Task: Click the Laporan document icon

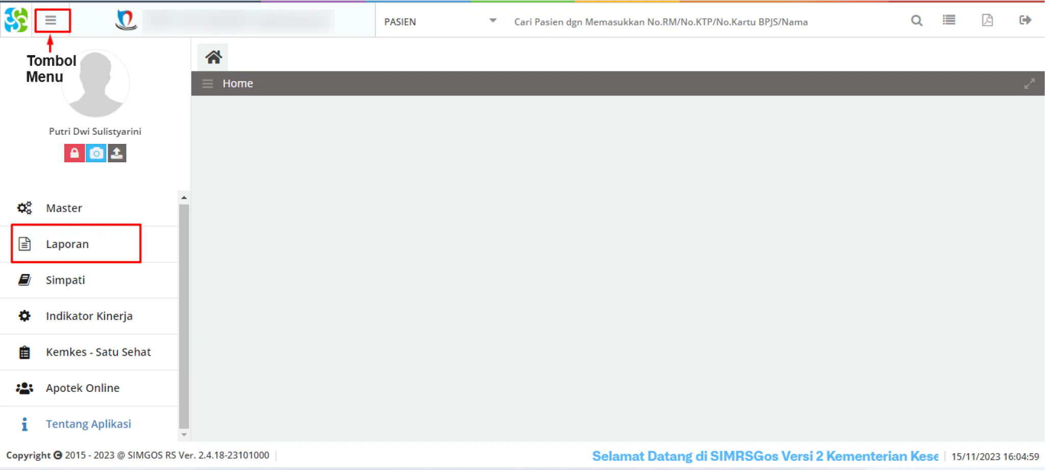Action: click(x=24, y=244)
